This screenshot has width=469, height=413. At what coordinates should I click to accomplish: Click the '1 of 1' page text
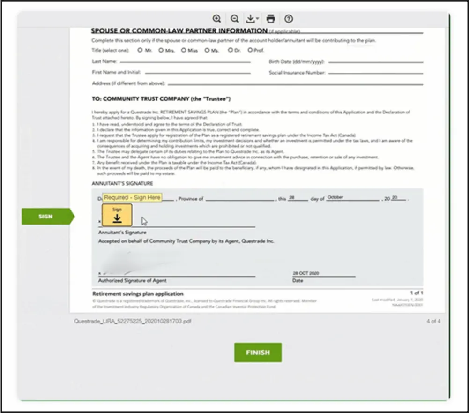click(417, 293)
